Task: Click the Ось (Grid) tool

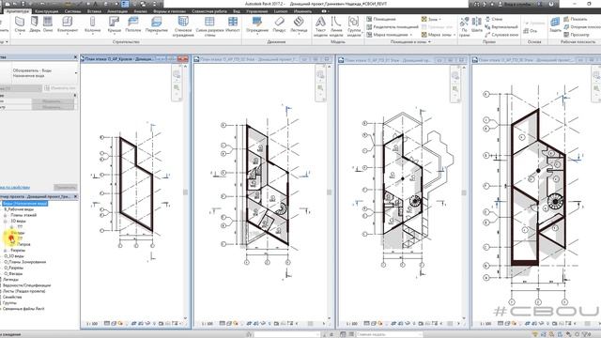Action: tap(530, 31)
